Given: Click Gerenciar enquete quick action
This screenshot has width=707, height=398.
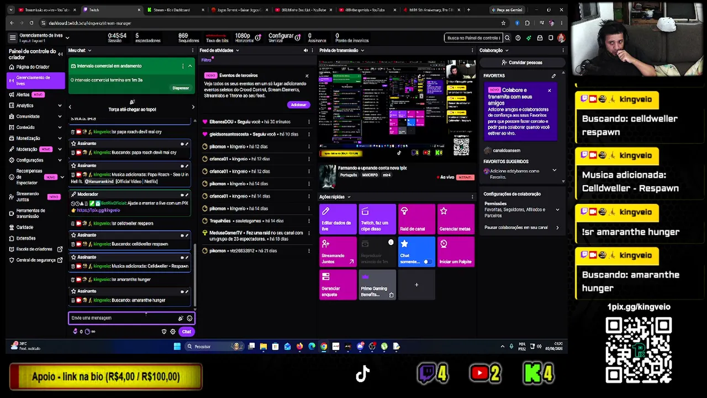Looking at the screenshot, I should tap(338, 284).
